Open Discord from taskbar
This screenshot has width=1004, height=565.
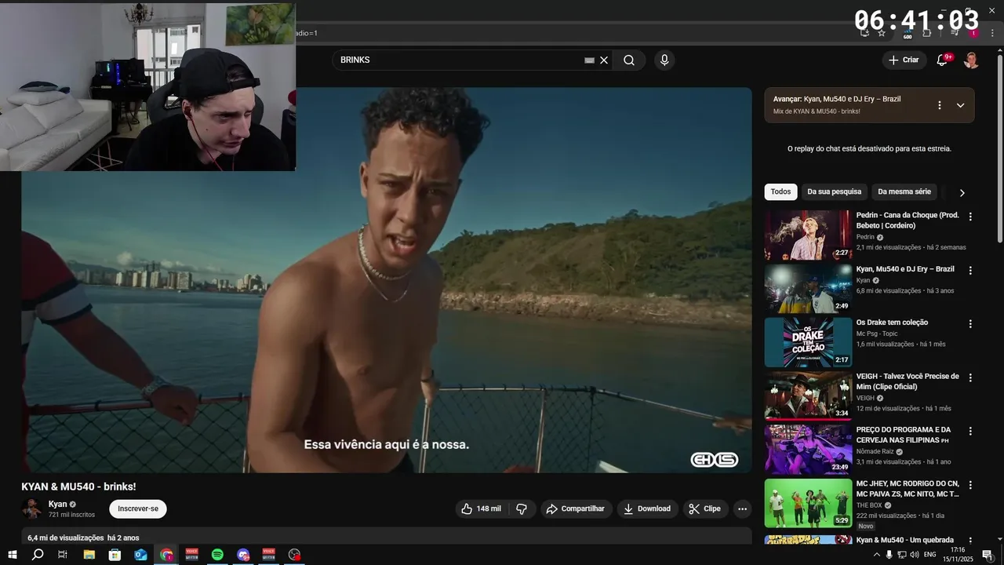243,555
